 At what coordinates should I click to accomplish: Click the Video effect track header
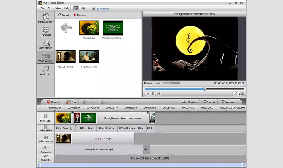45,129
